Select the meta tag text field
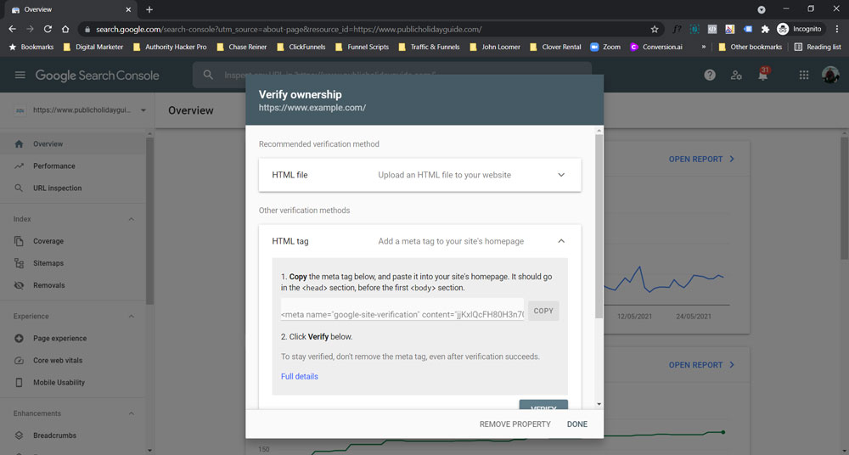 pos(402,310)
